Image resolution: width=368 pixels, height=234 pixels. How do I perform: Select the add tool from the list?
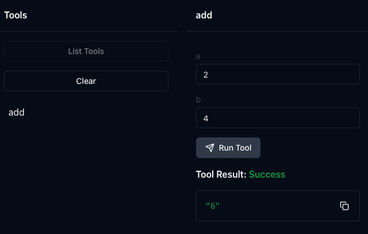pos(17,113)
